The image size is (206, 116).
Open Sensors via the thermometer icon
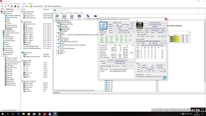coord(72,16)
